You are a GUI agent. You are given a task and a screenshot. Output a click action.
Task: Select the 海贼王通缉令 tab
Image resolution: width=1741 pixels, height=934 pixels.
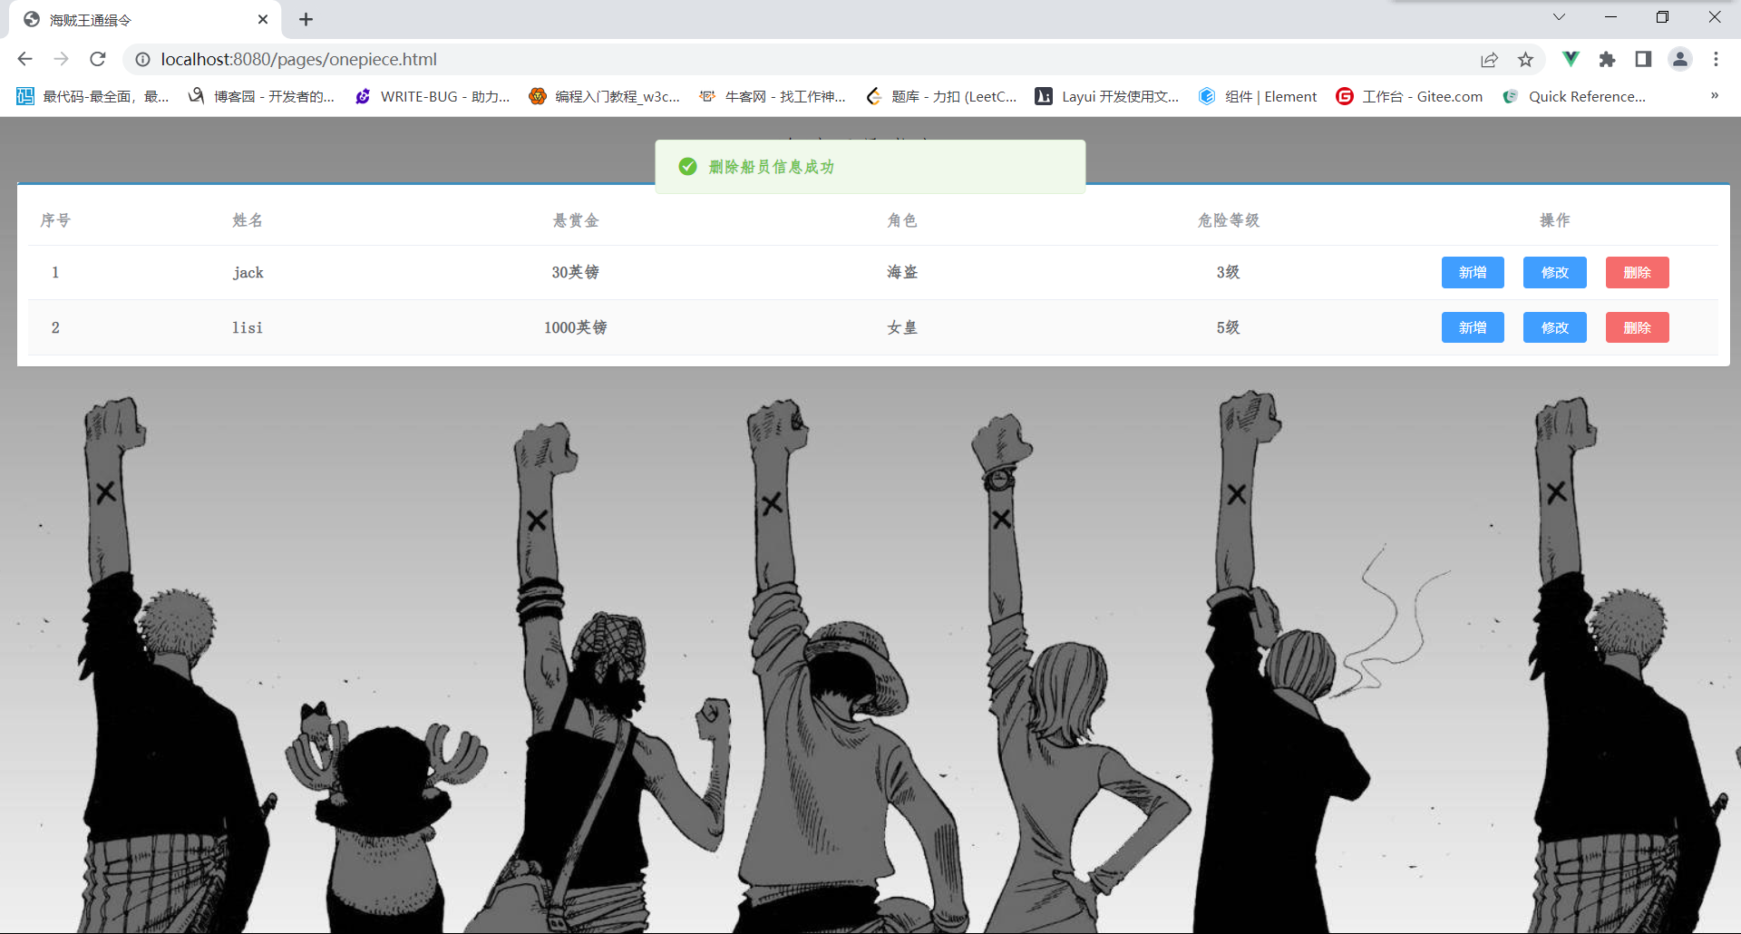click(x=145, y=19)
